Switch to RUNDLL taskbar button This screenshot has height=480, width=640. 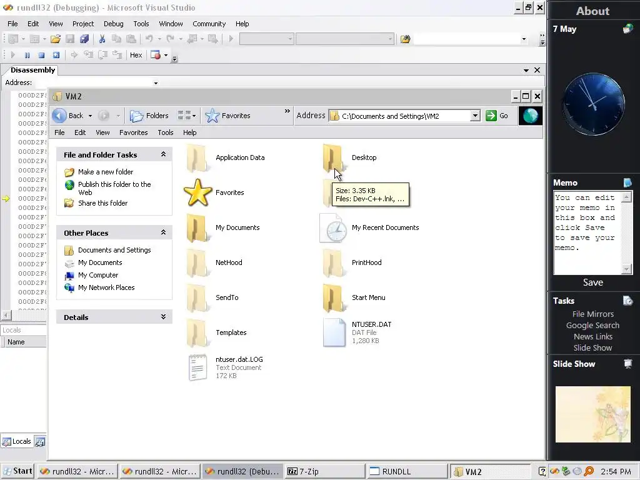(407, 471)
